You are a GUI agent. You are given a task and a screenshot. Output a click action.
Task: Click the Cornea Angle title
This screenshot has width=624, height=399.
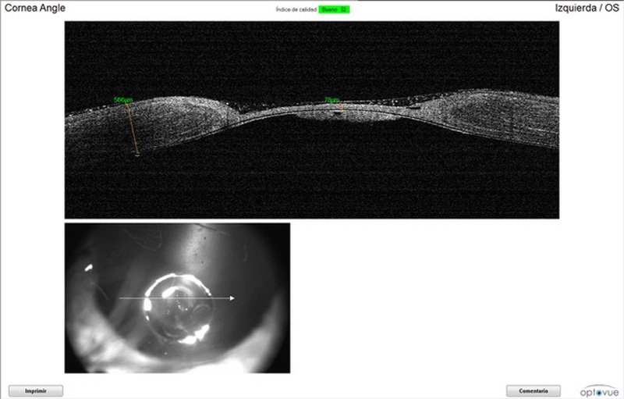click(x=35, y=8)
